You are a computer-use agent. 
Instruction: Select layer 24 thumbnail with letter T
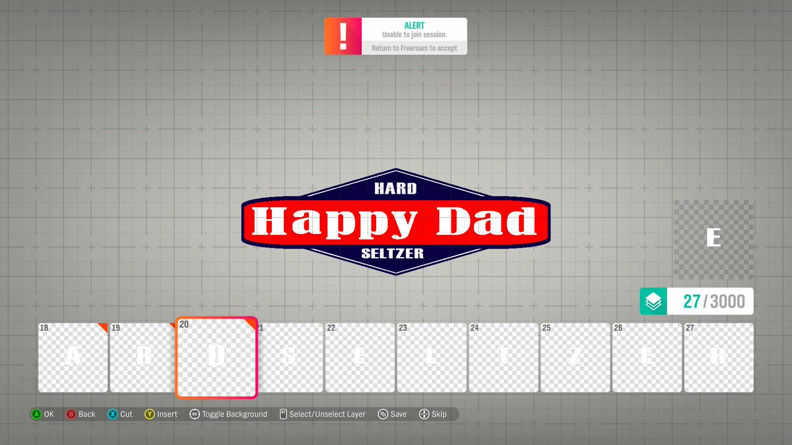click(x=504, y=357)
